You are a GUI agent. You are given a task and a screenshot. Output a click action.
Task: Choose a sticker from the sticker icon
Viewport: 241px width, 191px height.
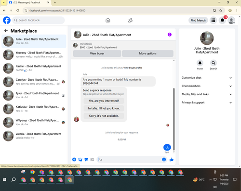(86, 159)
